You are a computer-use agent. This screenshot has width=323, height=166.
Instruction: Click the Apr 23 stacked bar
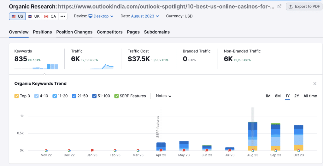[161, 146]
